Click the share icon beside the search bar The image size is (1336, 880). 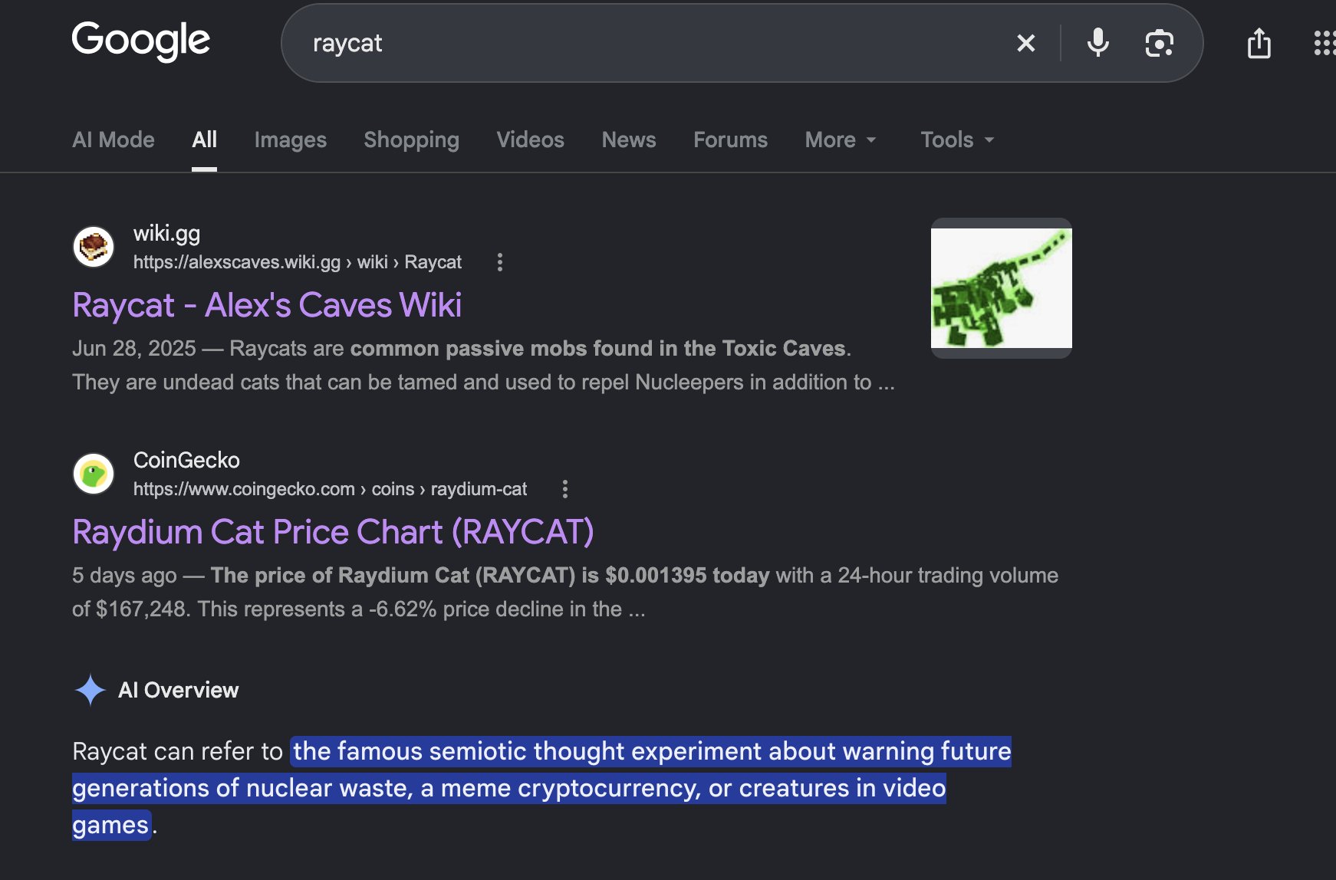(1259, 43)
